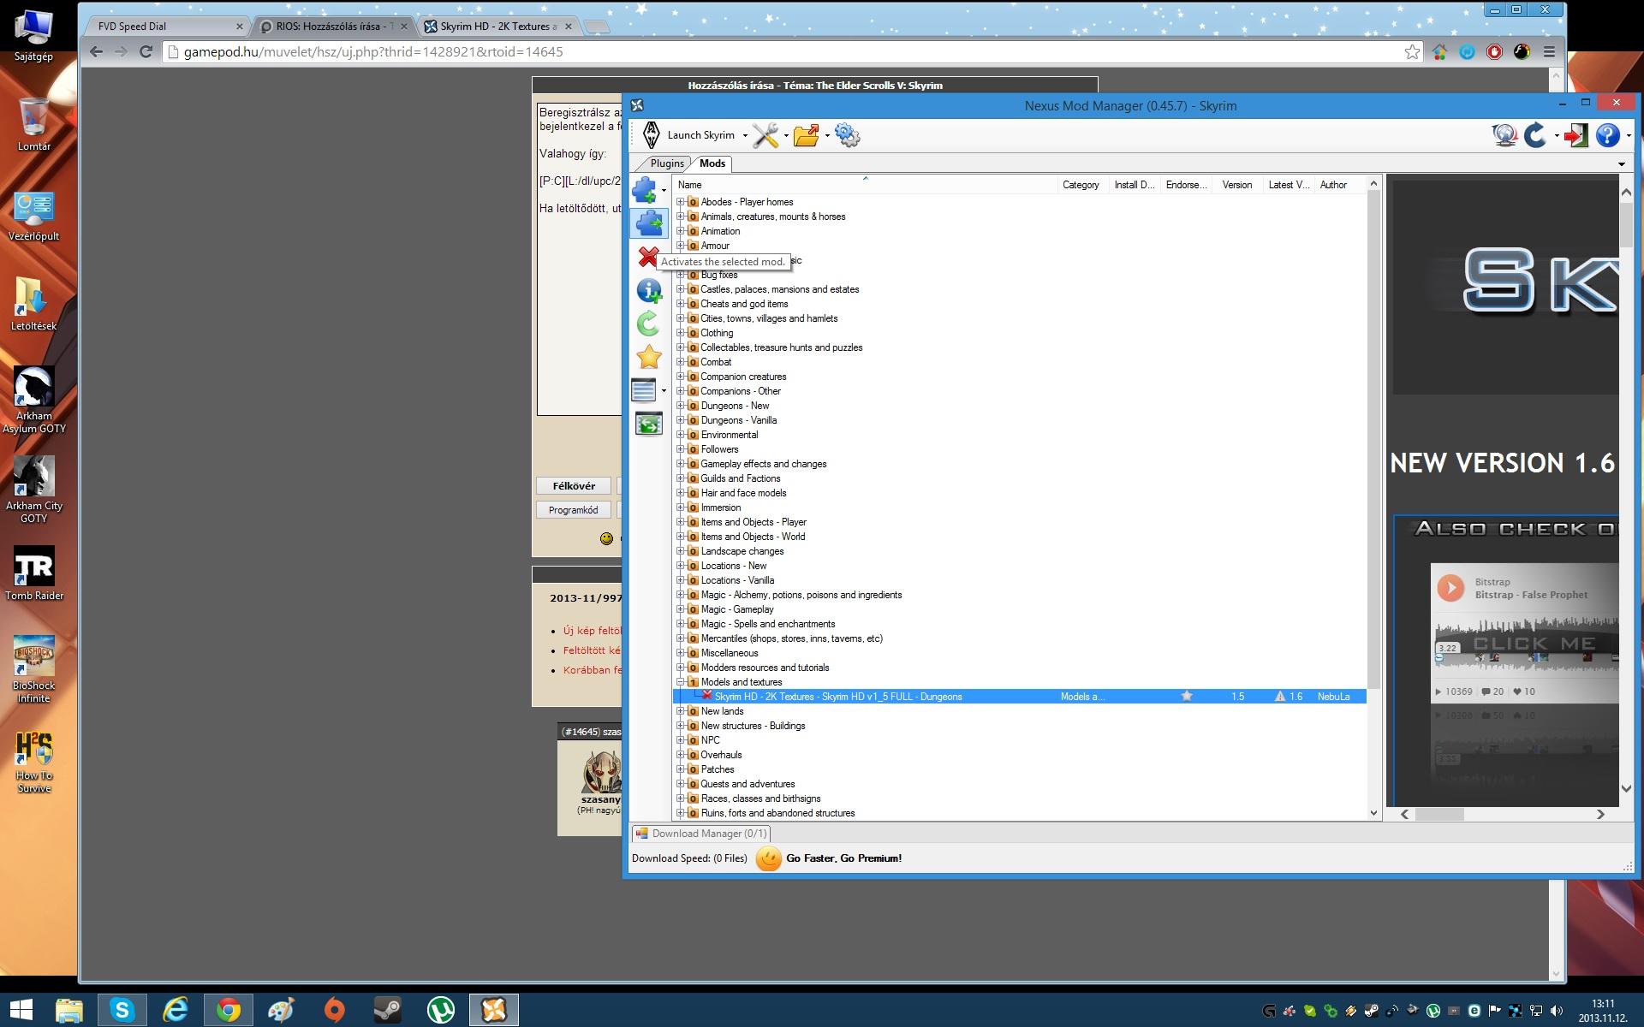Switch to the Plugins tab
Image resolution: width=1644 pixels, height=1027 pixels.
666,163
